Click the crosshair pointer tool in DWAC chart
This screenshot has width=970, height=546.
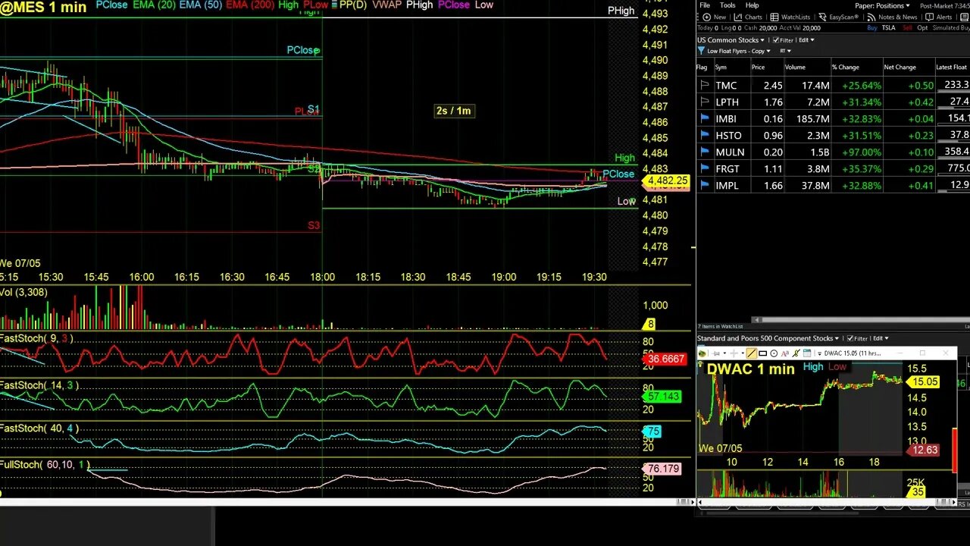pos(734,353)
